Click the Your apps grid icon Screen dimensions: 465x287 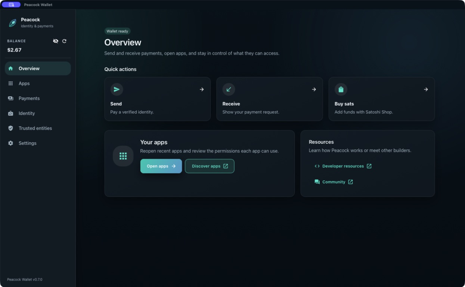pyautogui.click(x=123, y=156)
